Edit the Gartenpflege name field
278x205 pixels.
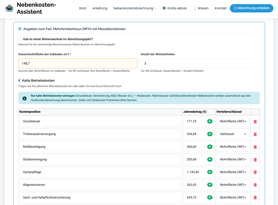(x=100, y=172)
